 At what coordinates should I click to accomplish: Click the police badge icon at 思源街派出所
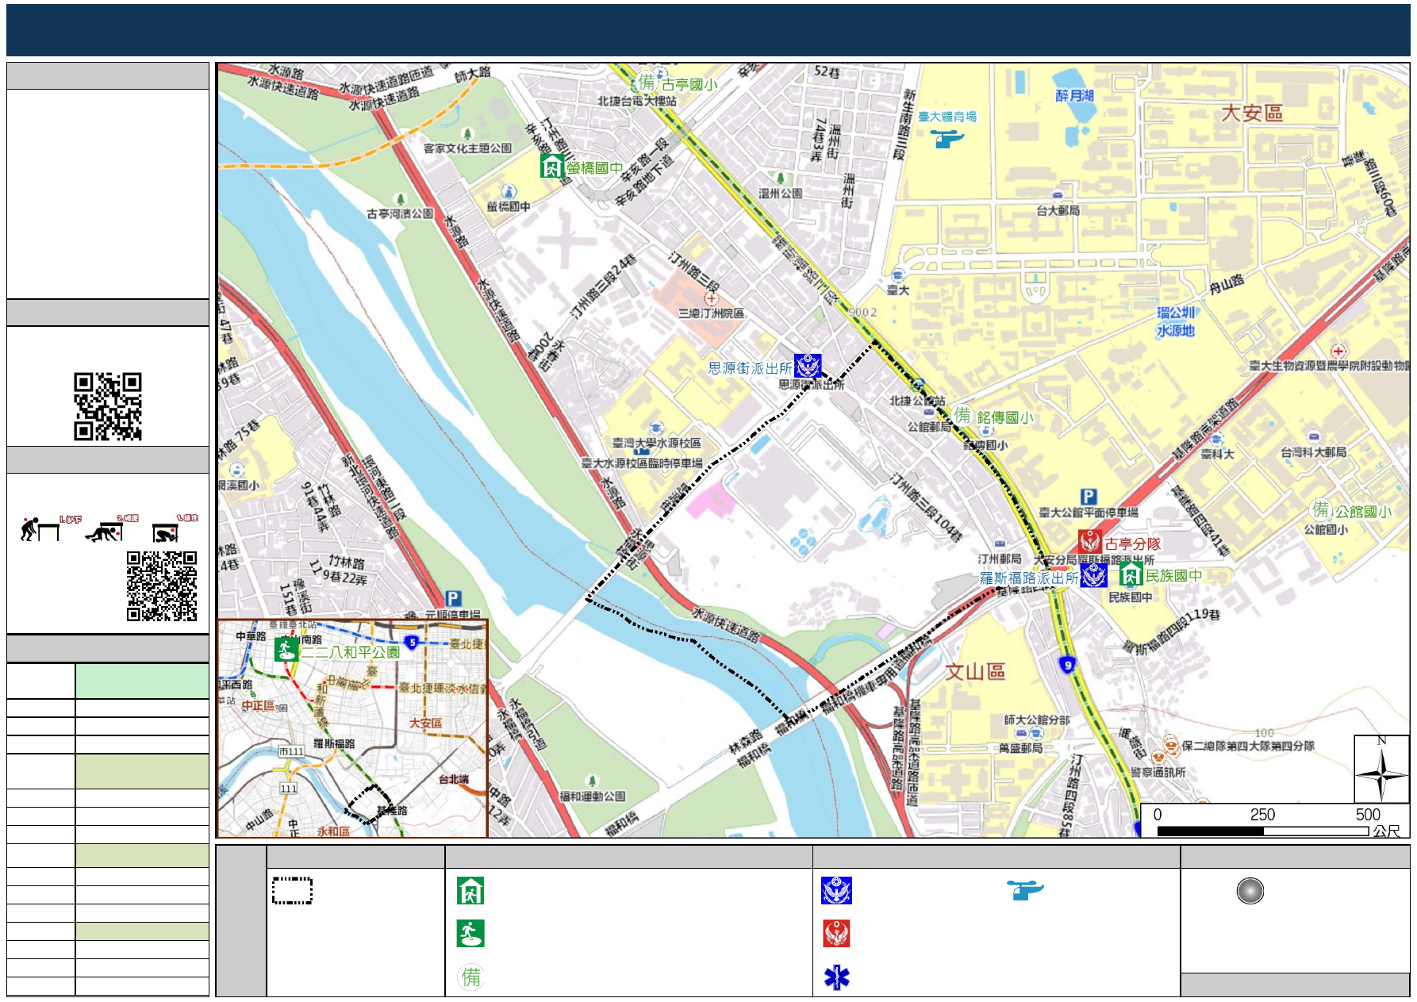tap(808, 366)
